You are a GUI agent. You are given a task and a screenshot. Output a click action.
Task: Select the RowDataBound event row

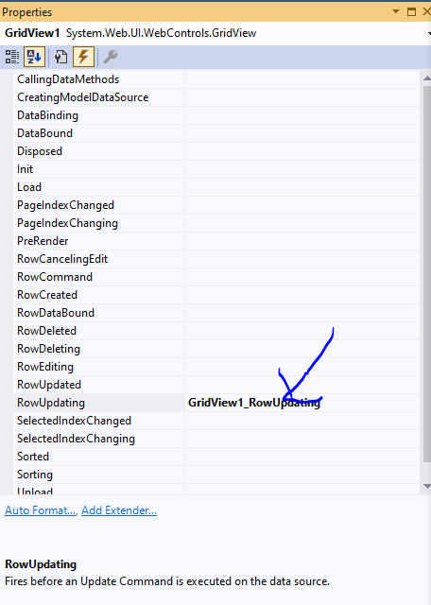(x=216, y=313)
